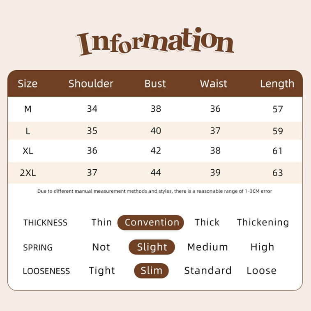Click the highlighted Slim looseness option

point(151,271)
